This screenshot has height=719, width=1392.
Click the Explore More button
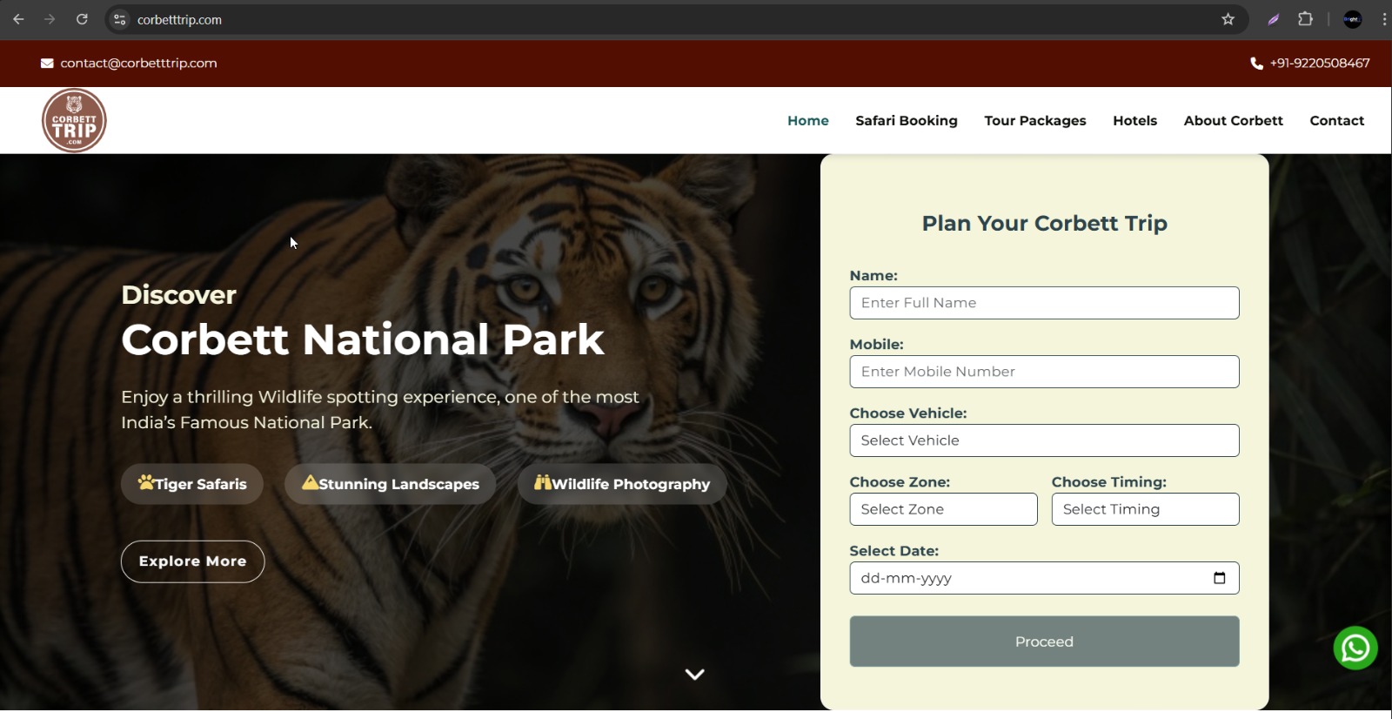192,561
